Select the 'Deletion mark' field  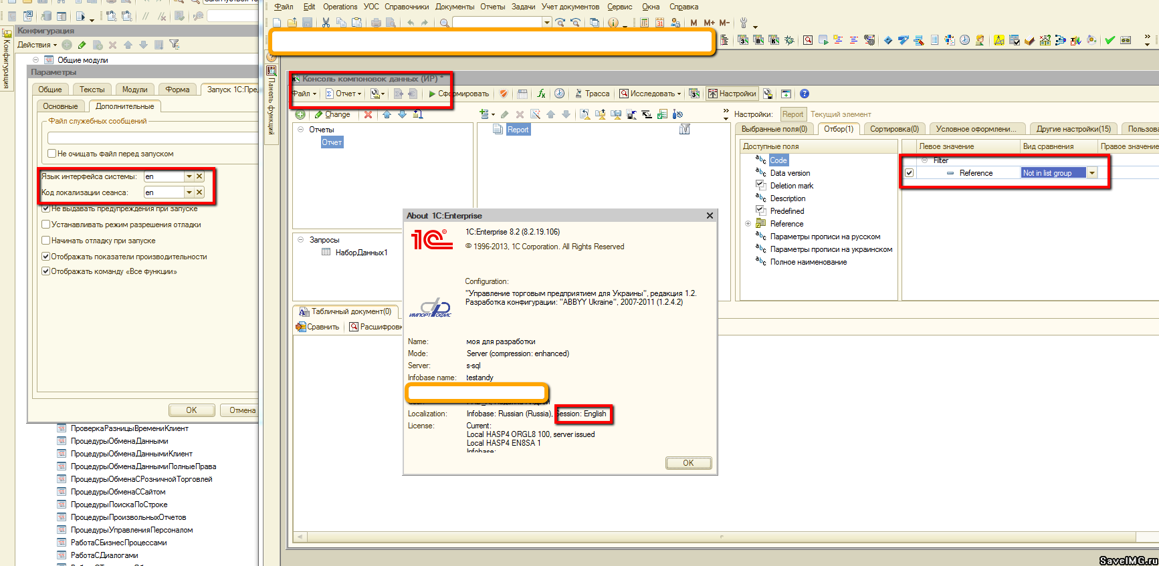(x=792, y=186)
